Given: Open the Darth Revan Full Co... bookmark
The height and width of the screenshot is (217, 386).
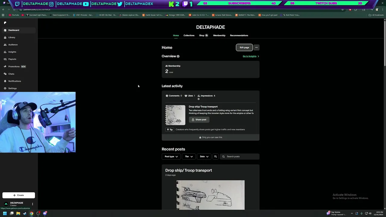Looking at the screenshot, I should tap(152, 15).
